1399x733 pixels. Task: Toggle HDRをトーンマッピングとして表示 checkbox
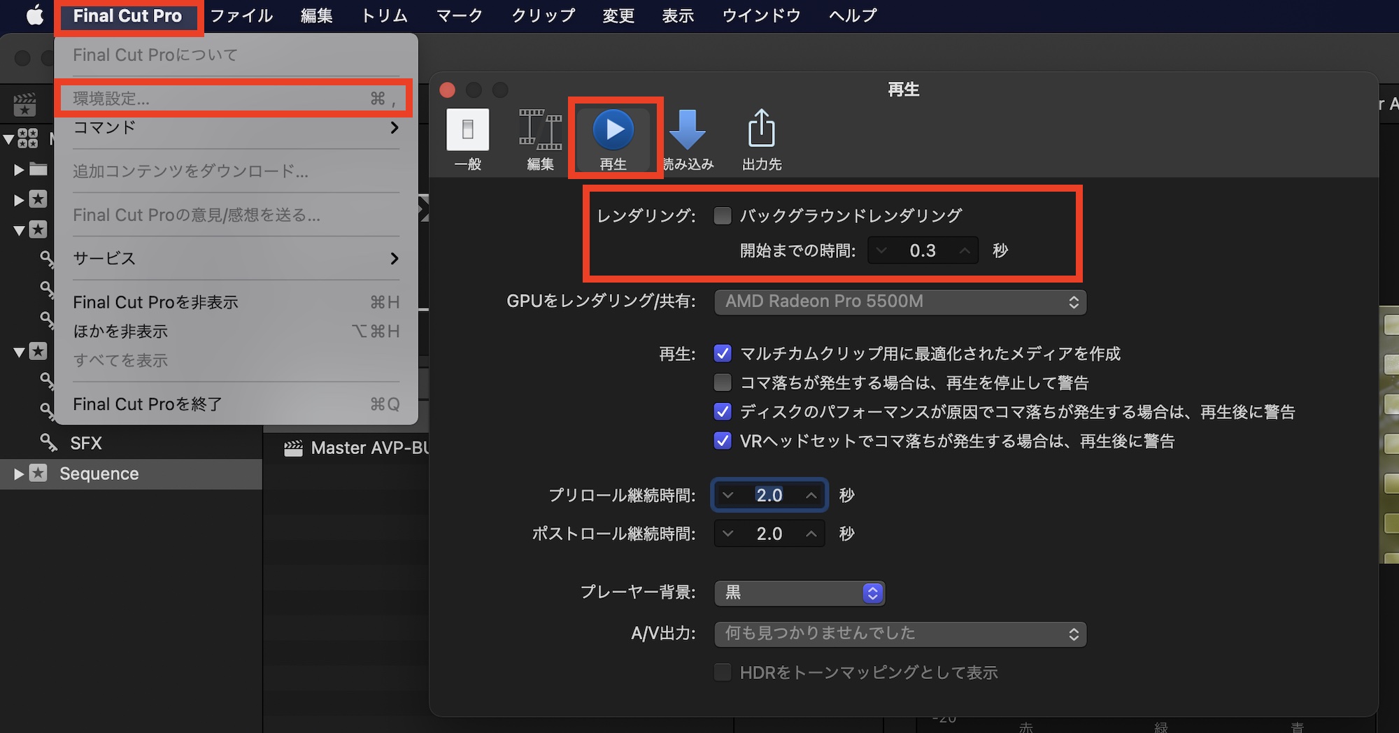pos(723,672)
